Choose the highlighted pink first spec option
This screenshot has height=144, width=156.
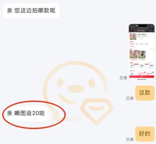(x=132, y=44)
